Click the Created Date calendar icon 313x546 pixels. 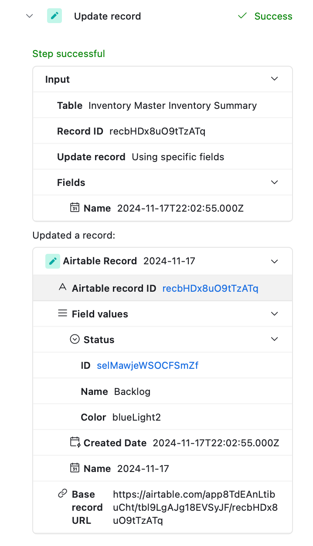click(x=75, y=442)
